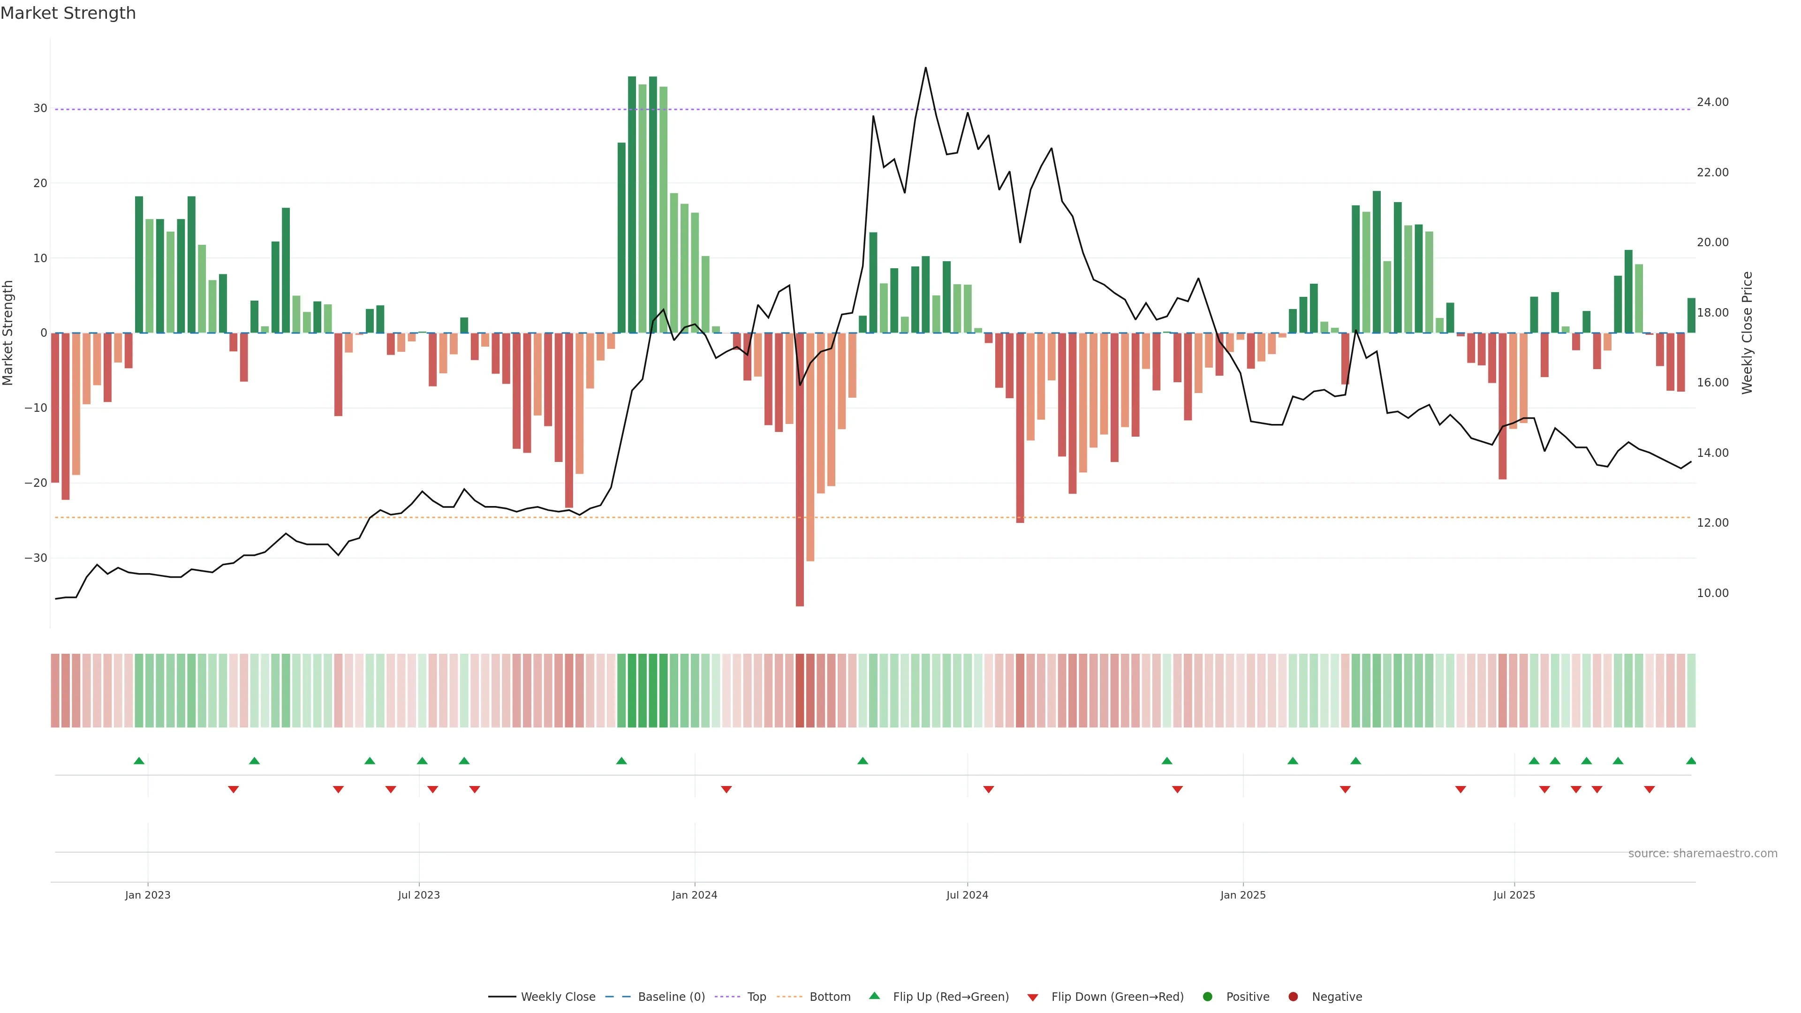Click red flip-down marker just after Jul 2024

989,789
